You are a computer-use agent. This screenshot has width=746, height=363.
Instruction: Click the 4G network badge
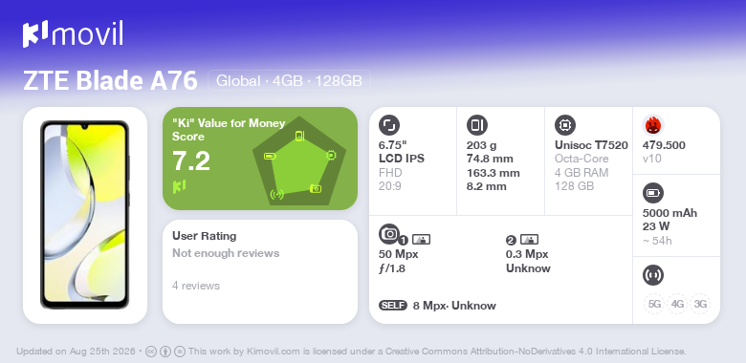tap(677, 304)
